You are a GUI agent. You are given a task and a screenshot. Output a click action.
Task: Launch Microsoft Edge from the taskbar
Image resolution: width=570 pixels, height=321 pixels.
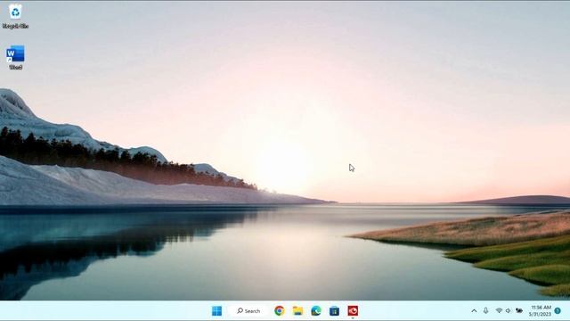click(316, 311)
